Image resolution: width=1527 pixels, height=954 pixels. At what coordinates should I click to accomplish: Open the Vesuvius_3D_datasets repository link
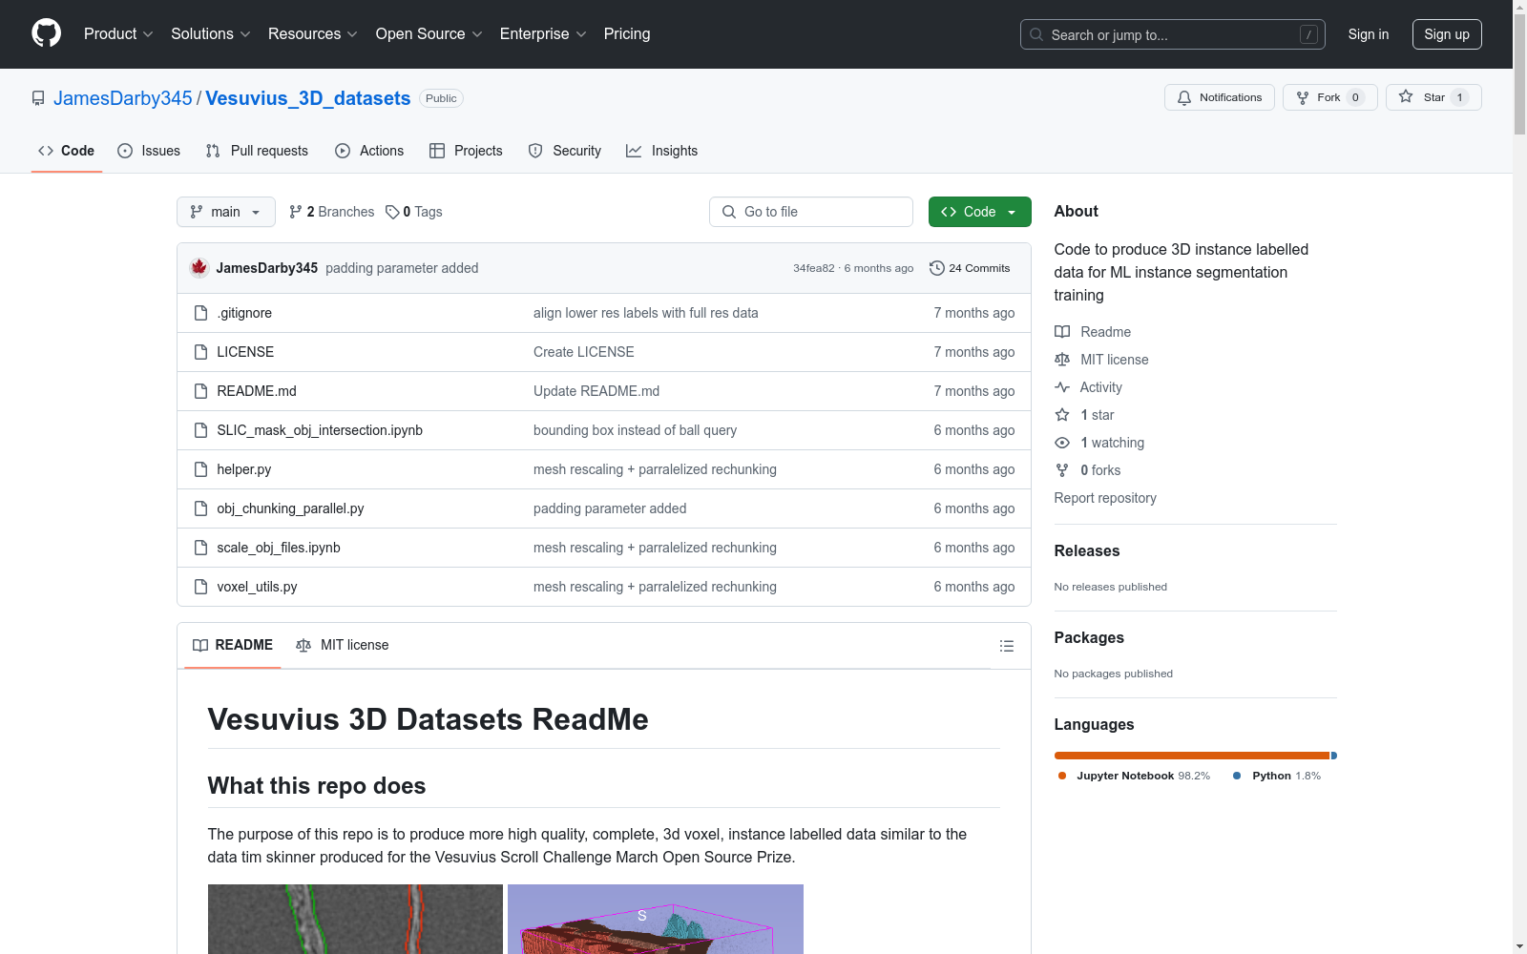pos(308,98)
